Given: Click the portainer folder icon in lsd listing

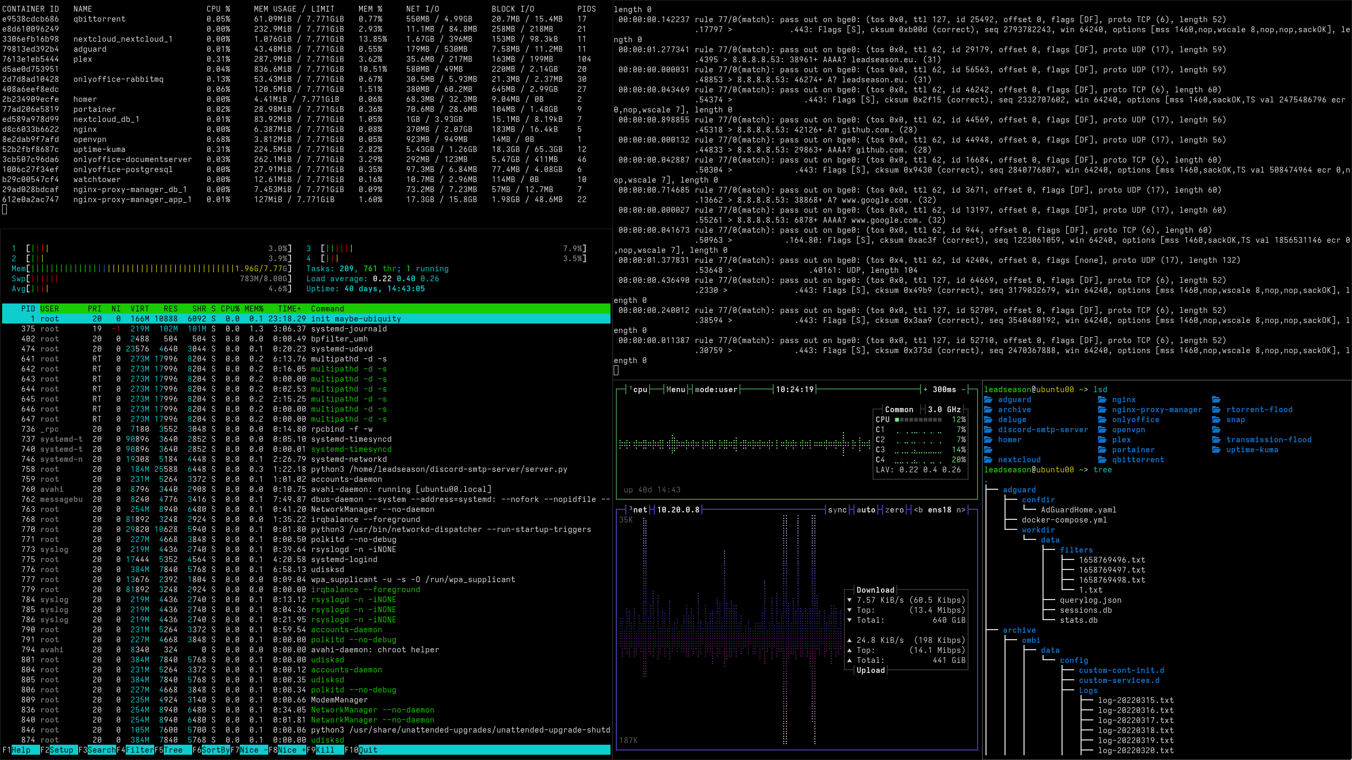Looking at the screenshot, I should 1102,450.
